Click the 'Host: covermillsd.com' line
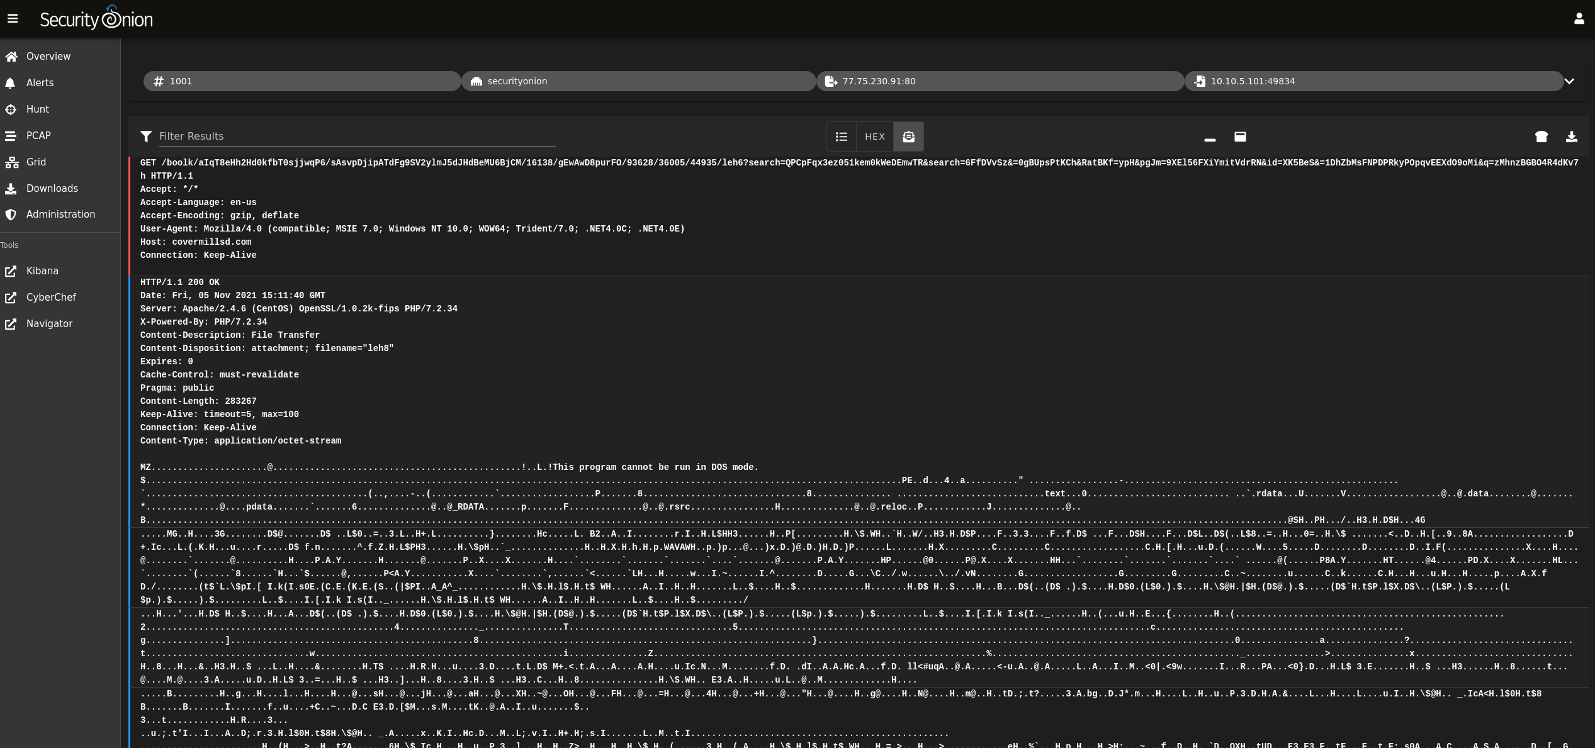 tap(196, 242)
